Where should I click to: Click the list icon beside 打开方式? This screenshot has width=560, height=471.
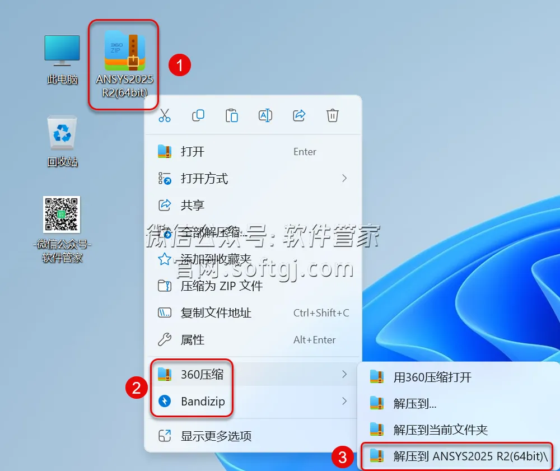click(x=165, y=178)
